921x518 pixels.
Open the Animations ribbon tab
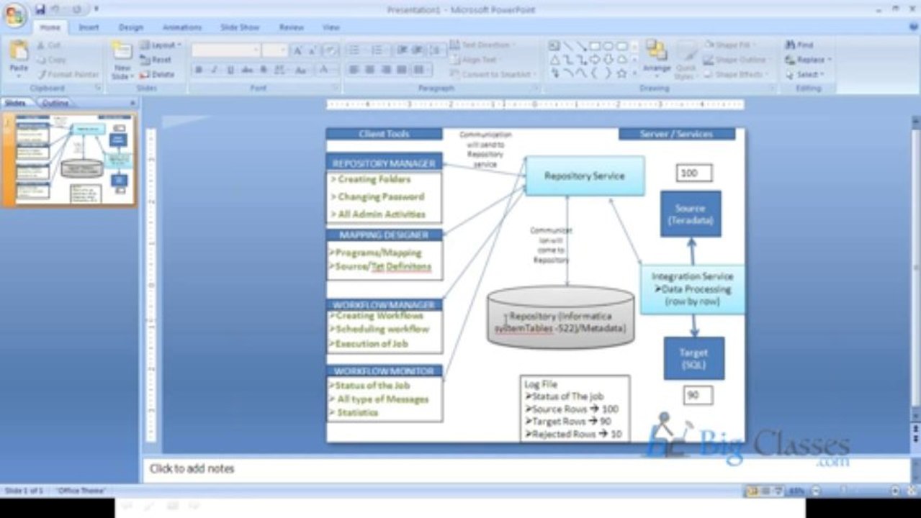click(x=182, y=27)
